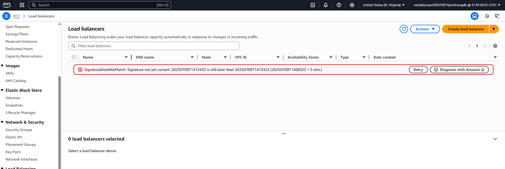Go to previous page of results

point(470,46)
